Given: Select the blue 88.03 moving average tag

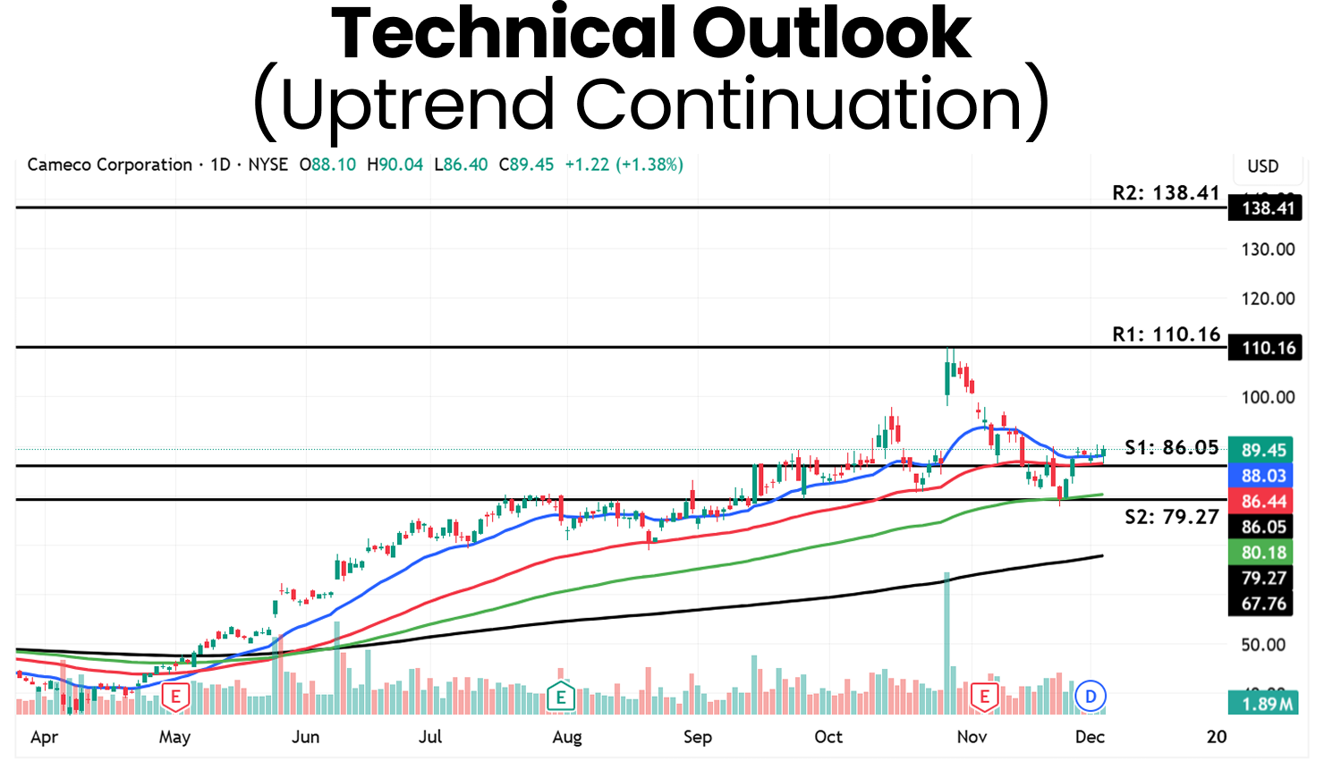Looking at the screenshot, I should [1263, 476].
